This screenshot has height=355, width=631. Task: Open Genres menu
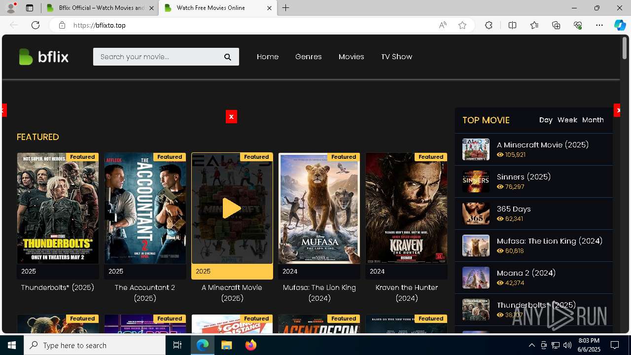(x=309, y=57)
